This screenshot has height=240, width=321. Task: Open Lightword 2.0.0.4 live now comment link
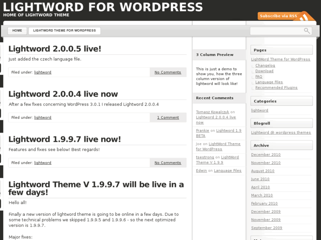(216, 120)
